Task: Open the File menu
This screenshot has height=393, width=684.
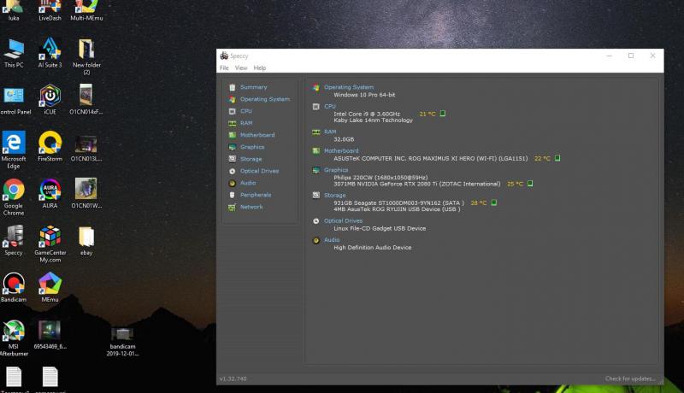Action: coord(224,67)
